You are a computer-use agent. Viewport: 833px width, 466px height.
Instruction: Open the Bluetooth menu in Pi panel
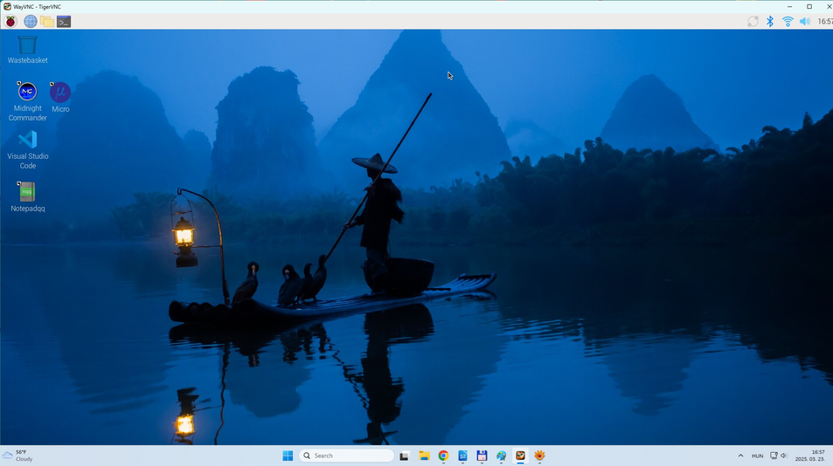point(770,21)
